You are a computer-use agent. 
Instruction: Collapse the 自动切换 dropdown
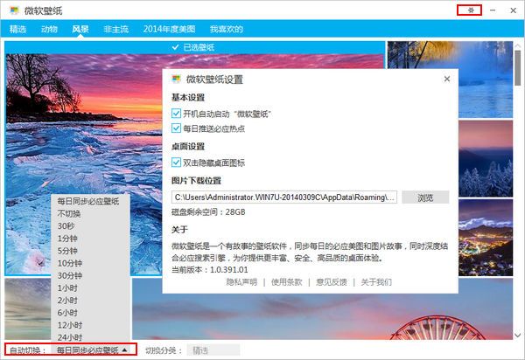tap(92, 350)
